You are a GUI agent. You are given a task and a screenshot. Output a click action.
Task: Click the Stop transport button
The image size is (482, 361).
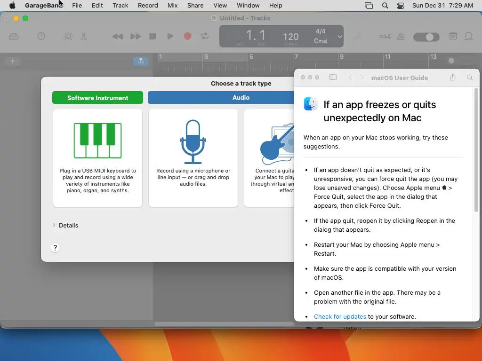pos(153,36)
